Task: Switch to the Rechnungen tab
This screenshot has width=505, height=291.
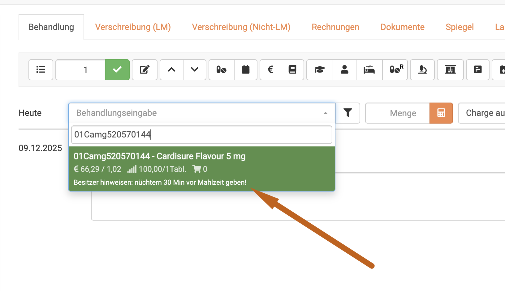Action: pyautogui.click(x=335, y=27)
